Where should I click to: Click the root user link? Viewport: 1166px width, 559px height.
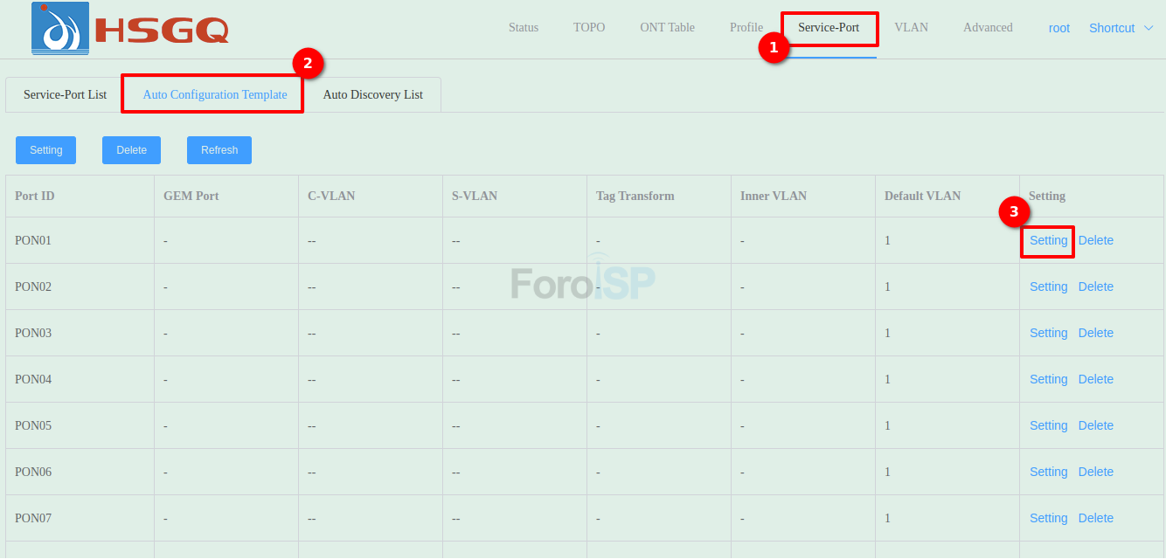1059,28
